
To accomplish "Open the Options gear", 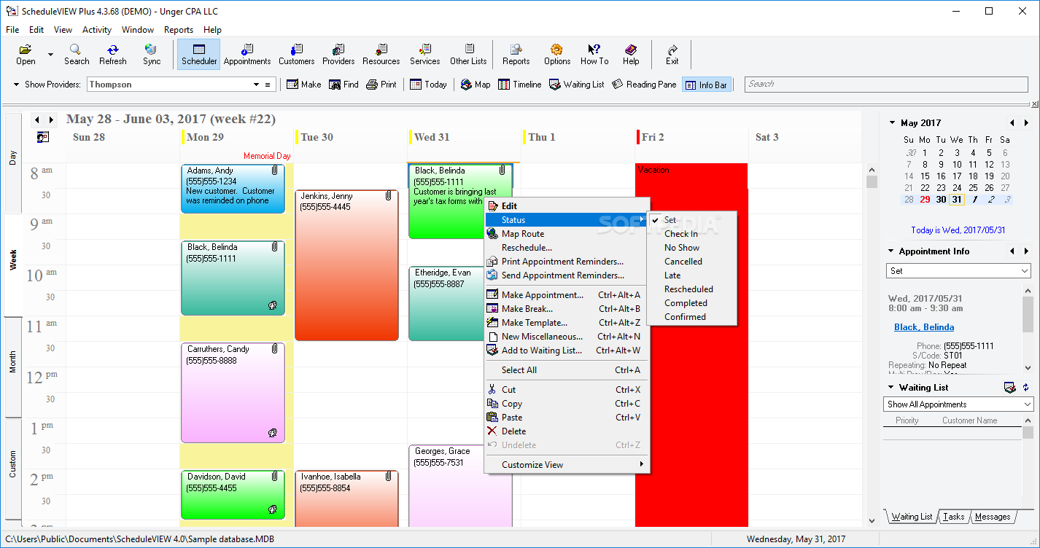I will pos(557,55).
